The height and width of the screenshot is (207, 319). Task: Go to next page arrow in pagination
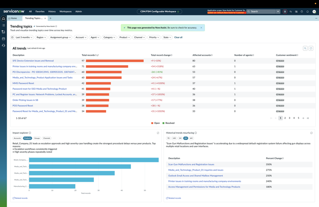303,118
